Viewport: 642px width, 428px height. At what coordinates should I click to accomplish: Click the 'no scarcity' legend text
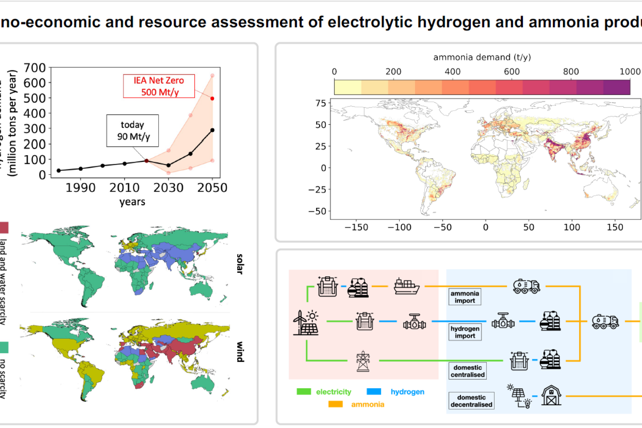pyautogui.click(x=4, y=378)
